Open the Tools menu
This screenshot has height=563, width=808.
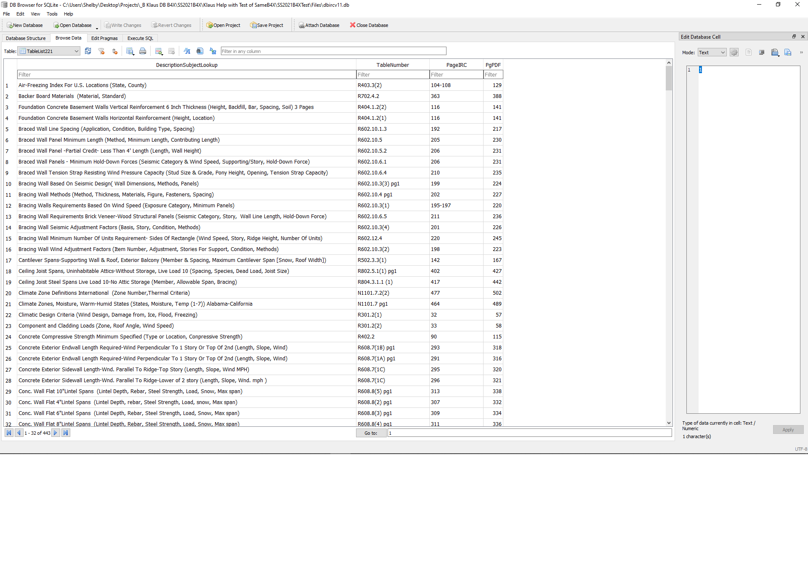52,14
